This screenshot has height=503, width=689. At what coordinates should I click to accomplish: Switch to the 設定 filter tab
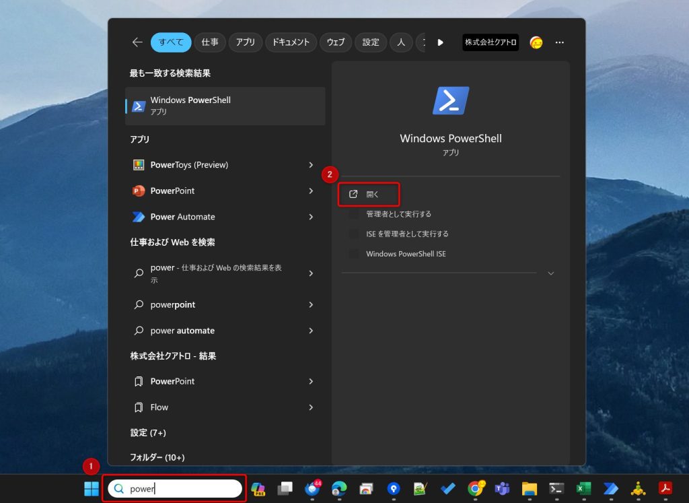coord(371,42)
